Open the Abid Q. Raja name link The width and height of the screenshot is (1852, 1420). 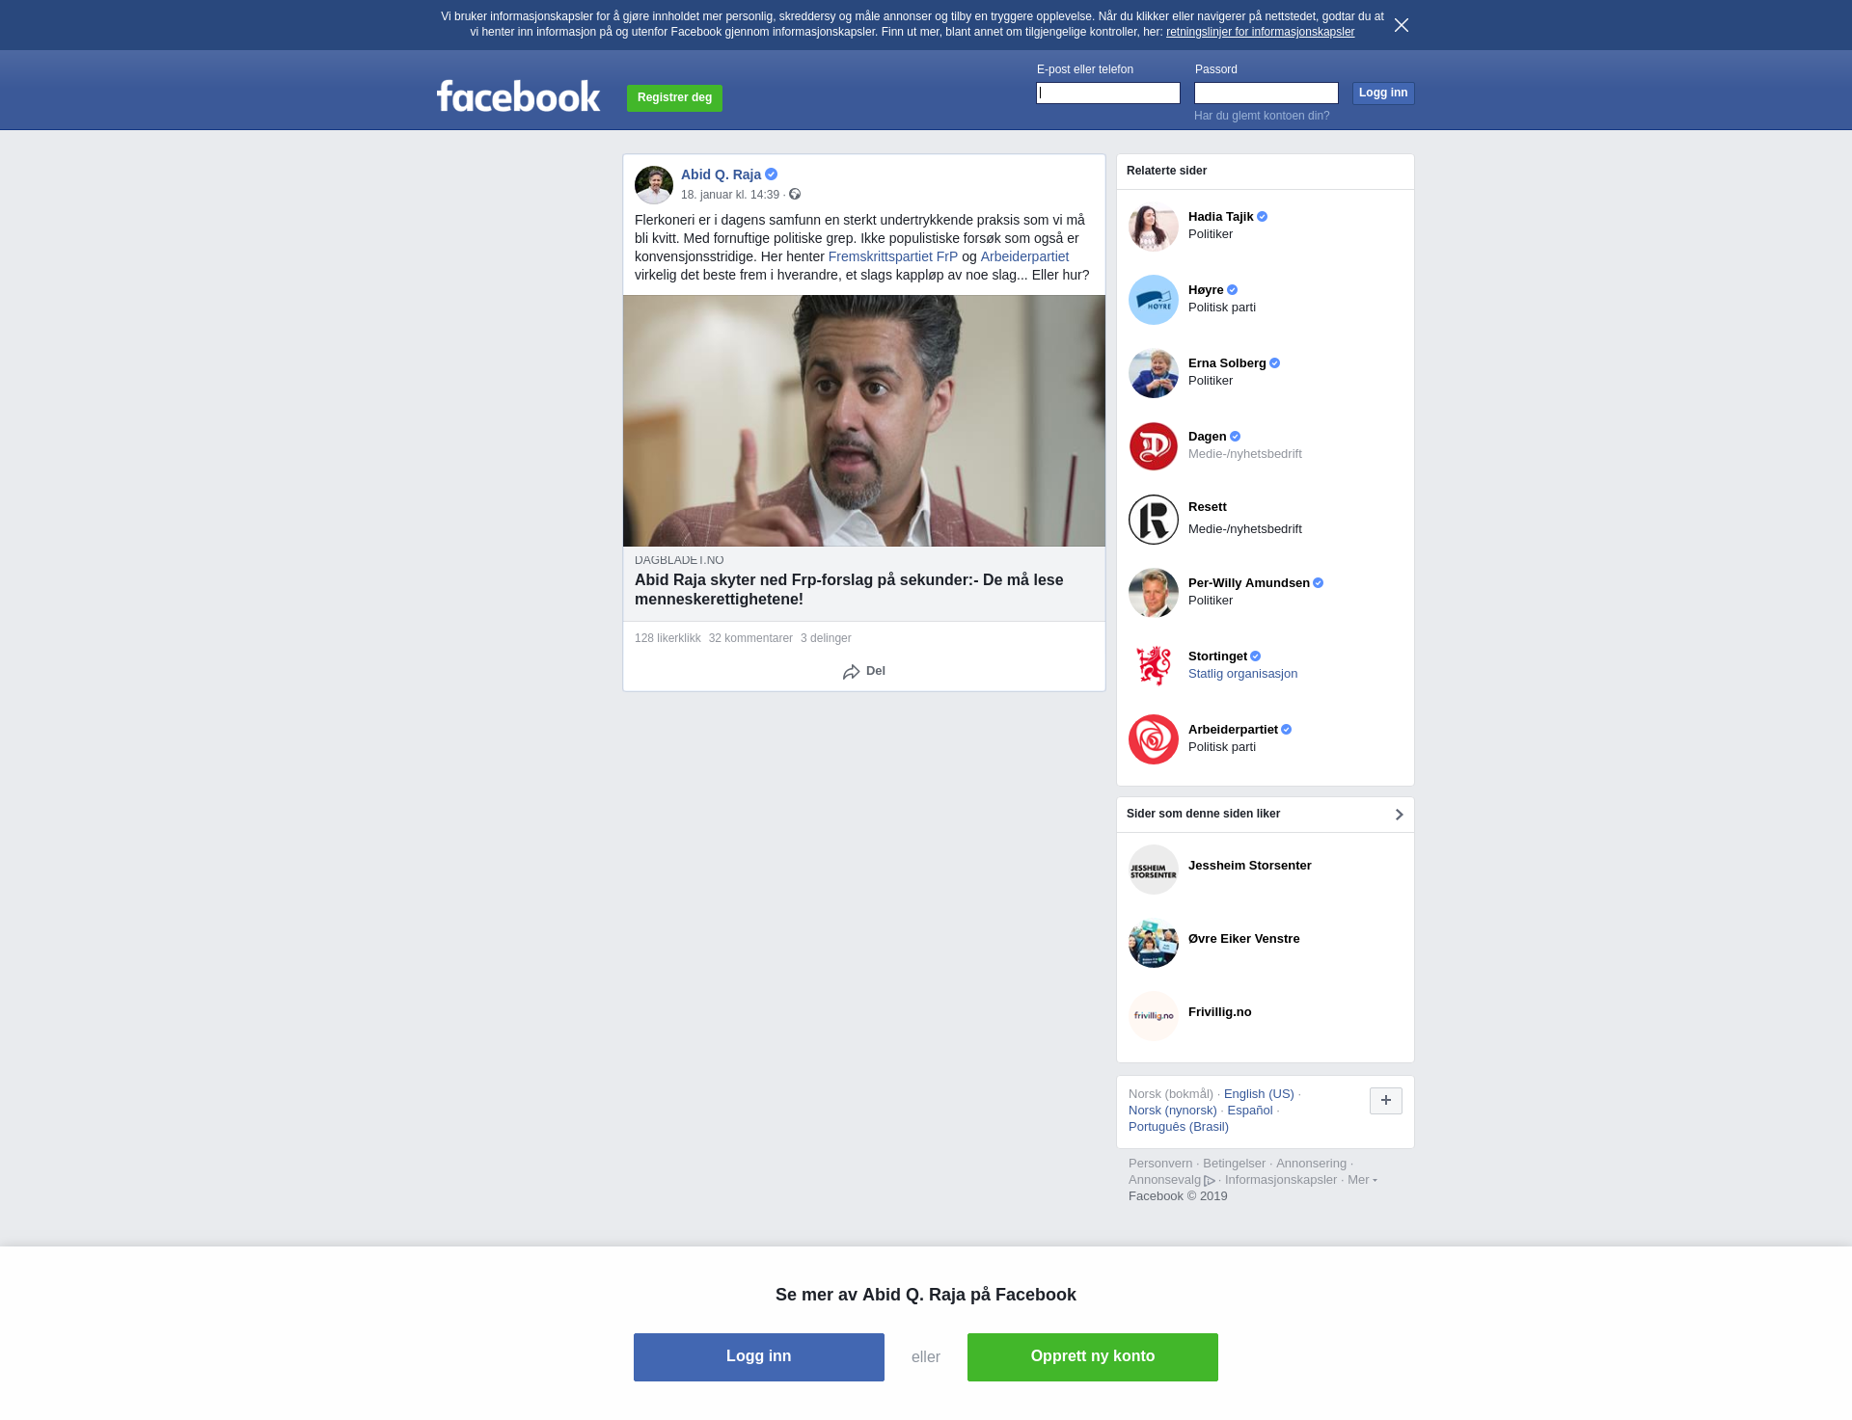tap(721, 174)
